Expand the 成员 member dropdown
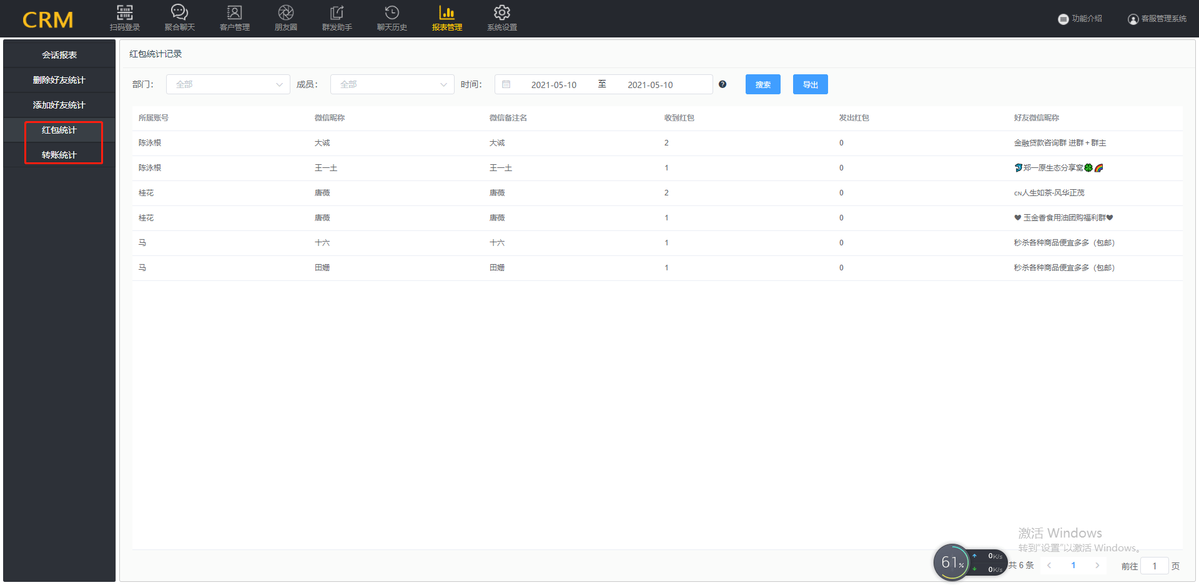Image resolution: width=1199 pixels, height=585 pixels. tap(392, 84)
